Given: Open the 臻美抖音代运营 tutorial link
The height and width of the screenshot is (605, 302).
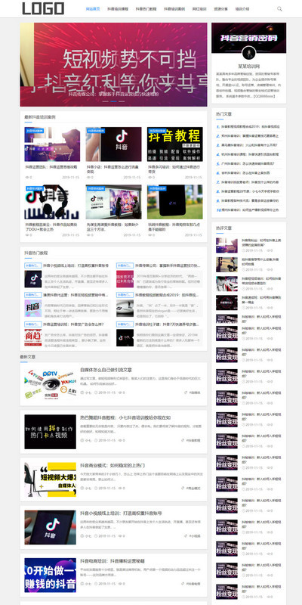Looking at the screenshot, I should point(75,295).
